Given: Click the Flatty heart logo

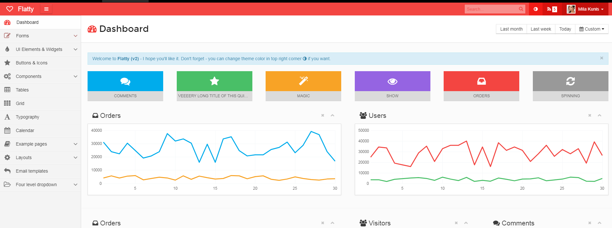Looking at the screenshot, I should point(10,9).
